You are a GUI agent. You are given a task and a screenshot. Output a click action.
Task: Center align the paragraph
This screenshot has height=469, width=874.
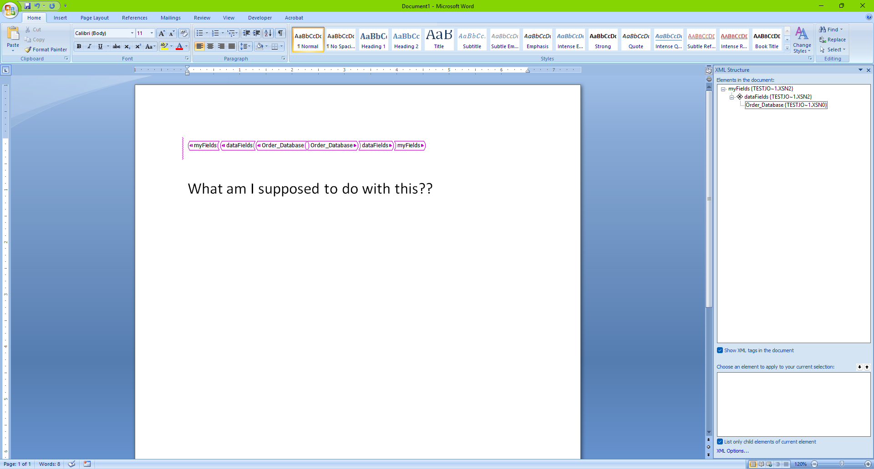[210, 46]
